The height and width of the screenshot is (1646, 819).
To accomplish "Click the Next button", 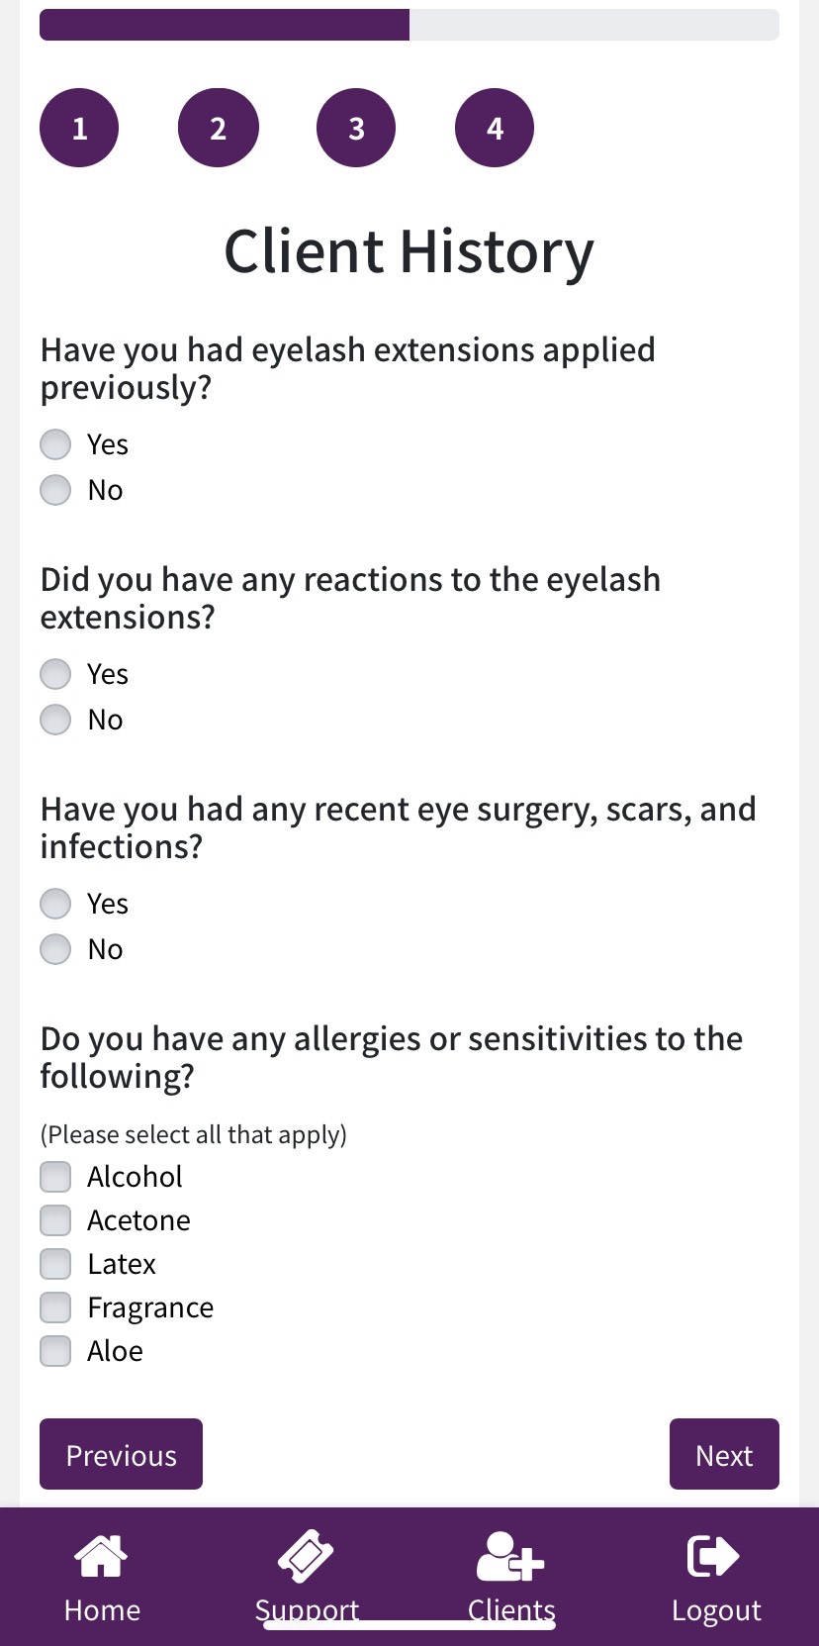I will point(724,1454).
